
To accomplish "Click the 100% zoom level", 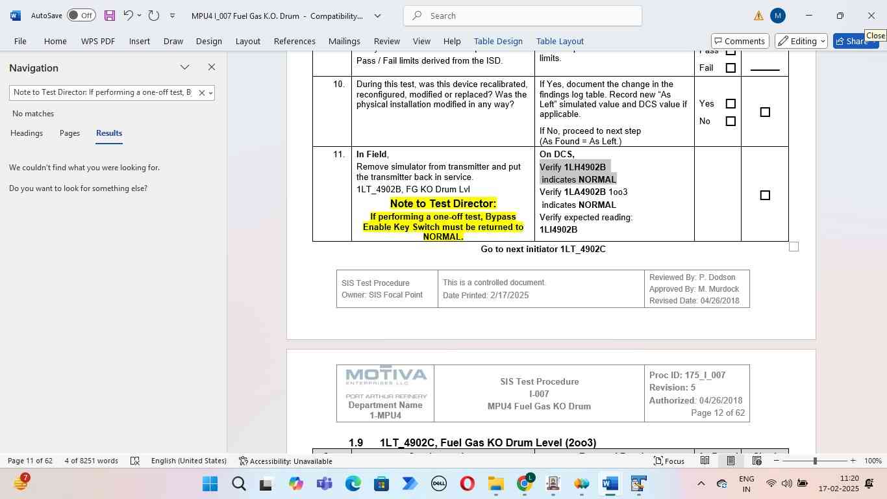I will pyautogui.click(x=873, y=461).
